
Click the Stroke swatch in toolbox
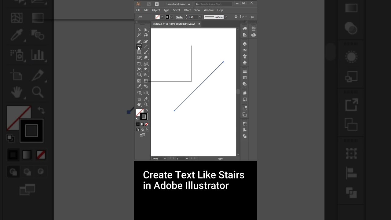click(x=144, y=116)
